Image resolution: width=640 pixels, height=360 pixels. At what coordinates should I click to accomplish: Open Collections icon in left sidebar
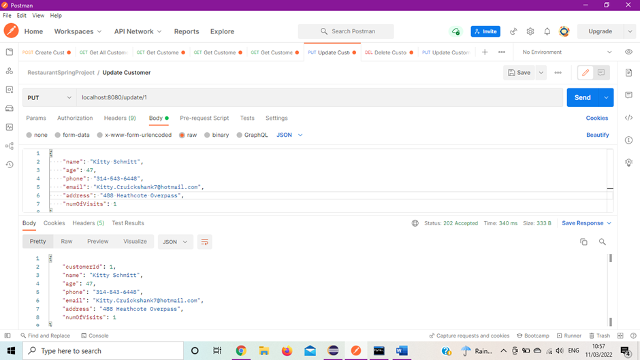pyautogui.click(x=10, y=52)
